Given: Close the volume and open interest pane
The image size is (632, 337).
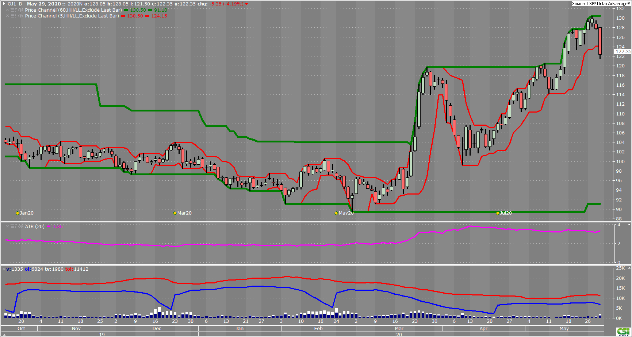Looking at the screenshot, I should (x=4, y=269).
